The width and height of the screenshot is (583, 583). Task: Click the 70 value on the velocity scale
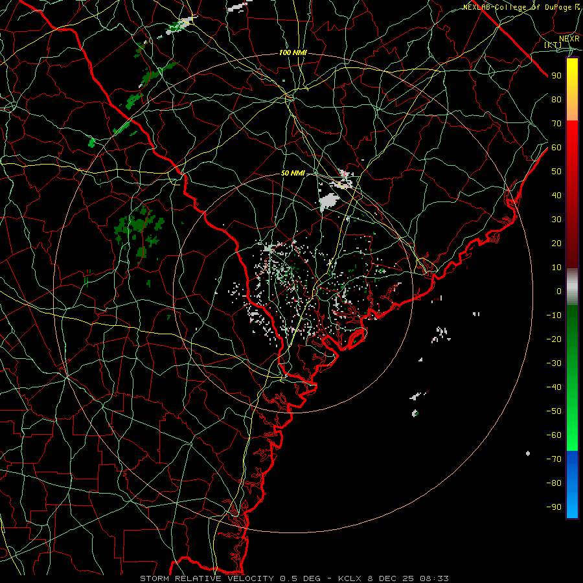[556, 124]
